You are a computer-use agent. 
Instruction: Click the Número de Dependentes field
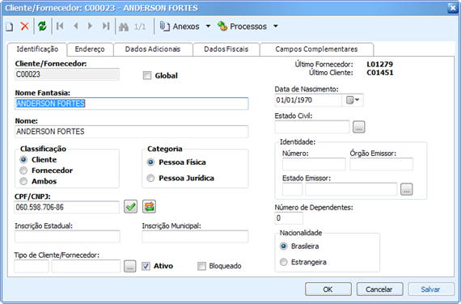pos(289,218)
